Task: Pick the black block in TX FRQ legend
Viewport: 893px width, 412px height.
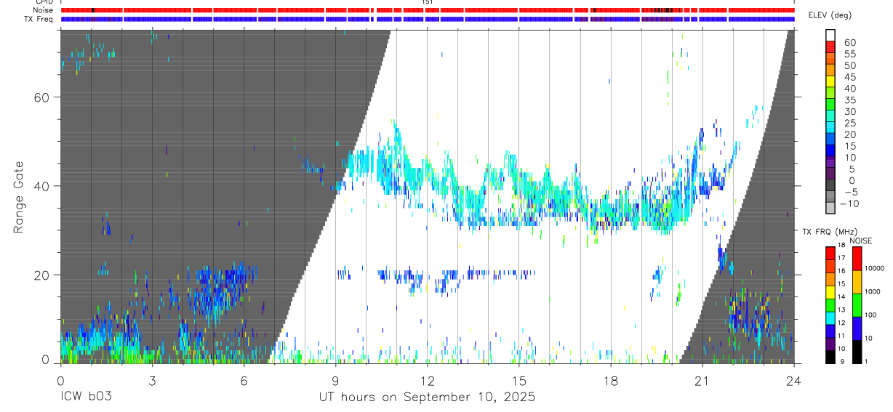Action: (830, 357)
